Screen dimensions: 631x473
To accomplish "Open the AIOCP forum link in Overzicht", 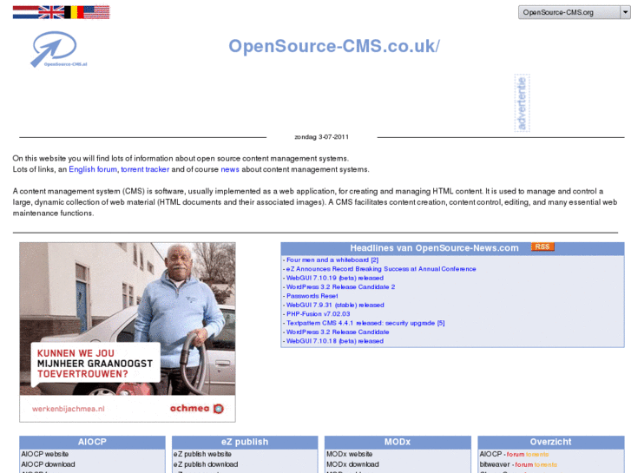I will (x=516, y=454).
